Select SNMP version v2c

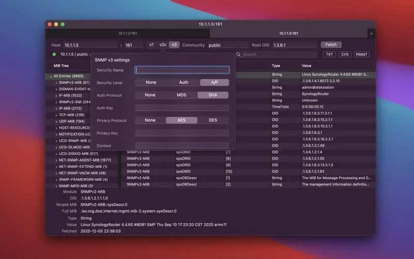coord(163,45)
